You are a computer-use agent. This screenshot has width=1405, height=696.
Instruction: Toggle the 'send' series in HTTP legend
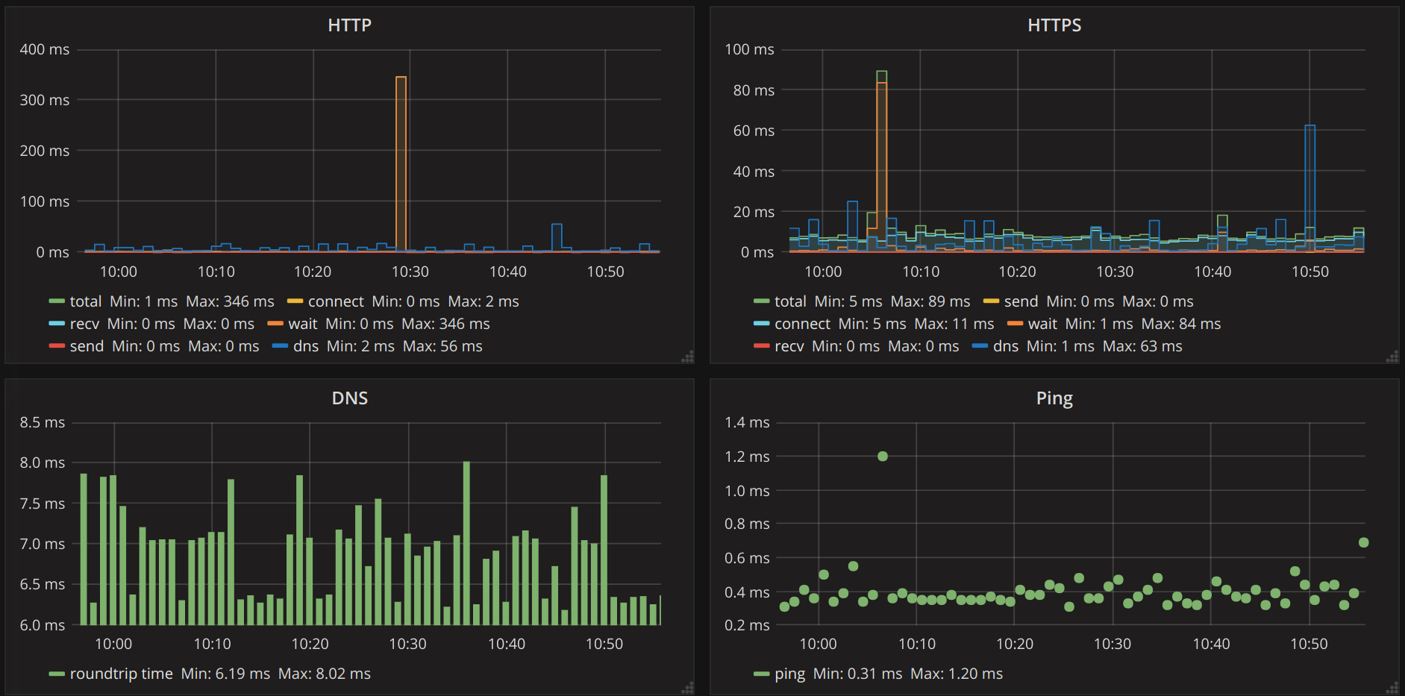tap(87, 346)
